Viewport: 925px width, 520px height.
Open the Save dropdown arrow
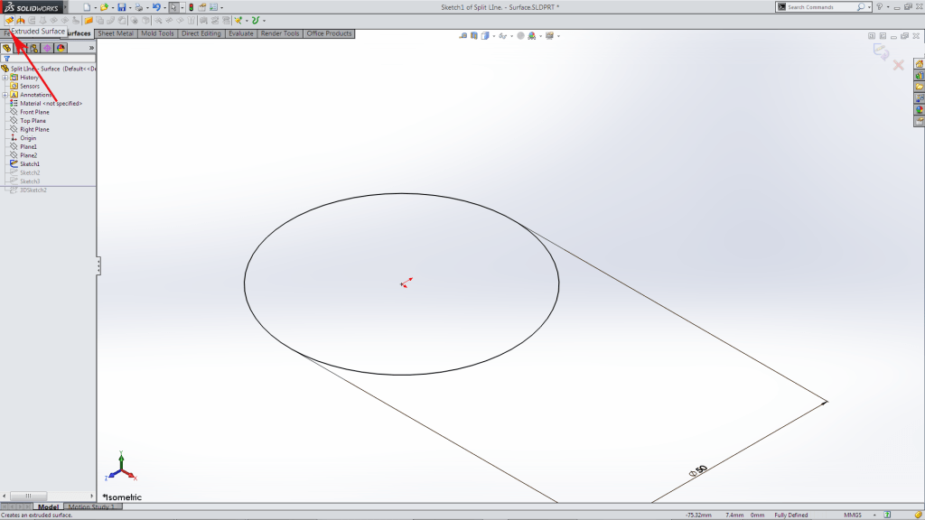click(x=131, y=7)
